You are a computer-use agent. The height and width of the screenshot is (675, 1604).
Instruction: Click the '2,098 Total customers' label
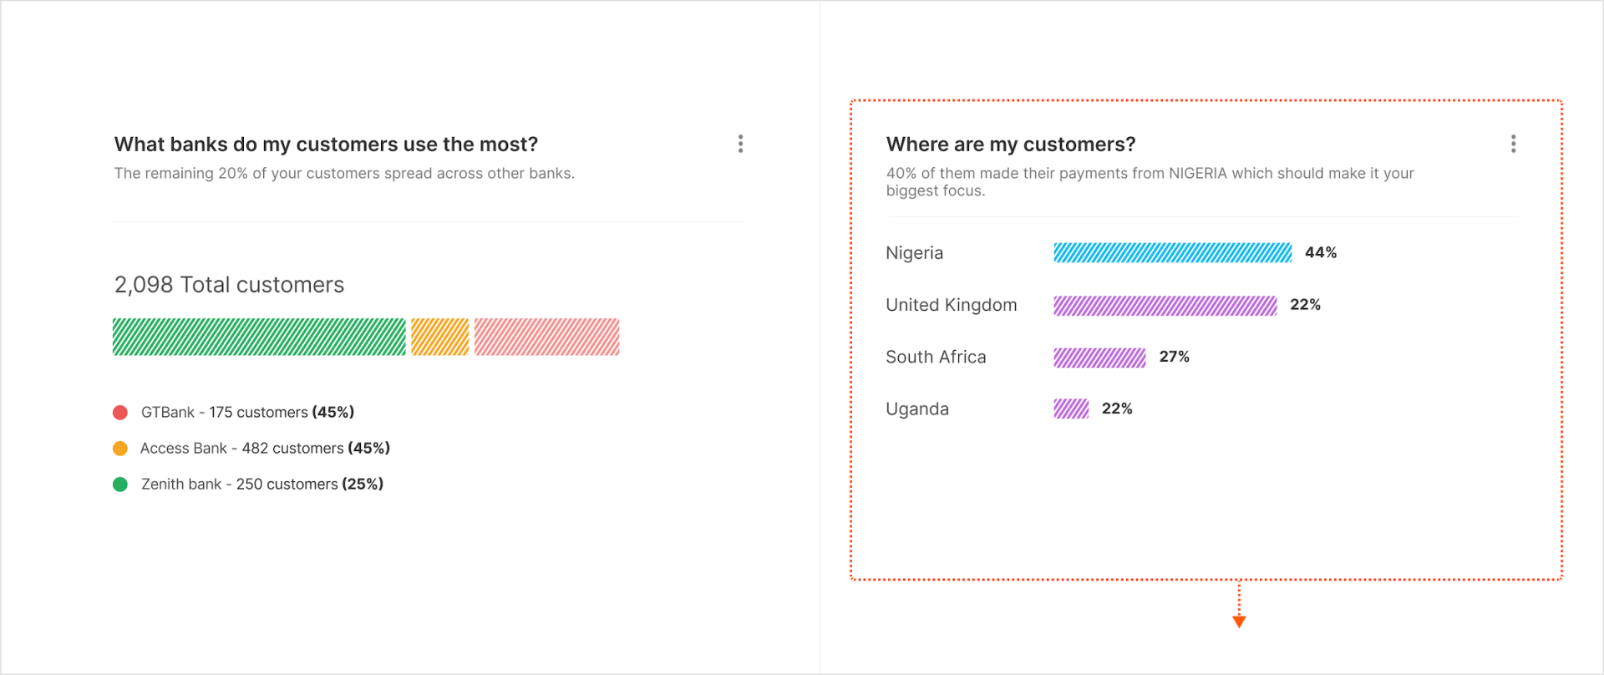(228, 284)
